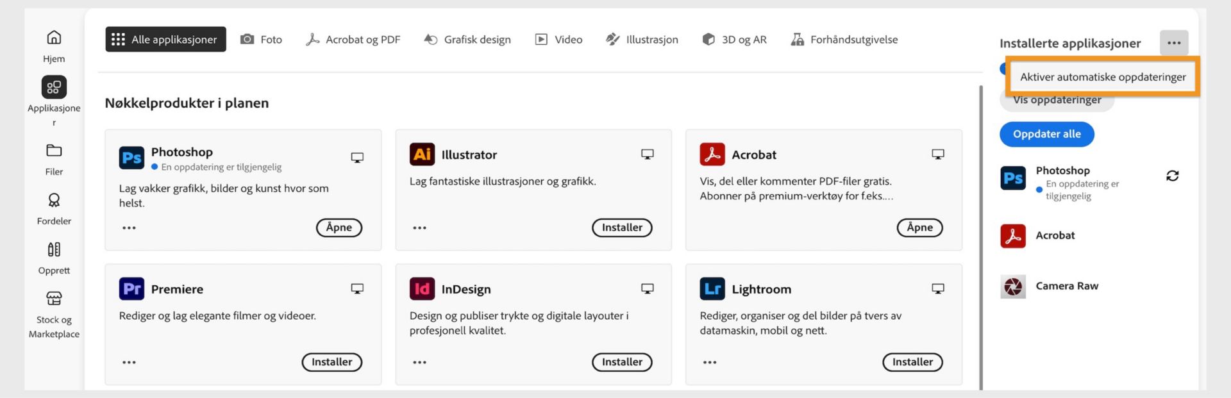The image size is (1231, 398).
Task: Click the Illustrator card app icon
Action: [422, 154]
